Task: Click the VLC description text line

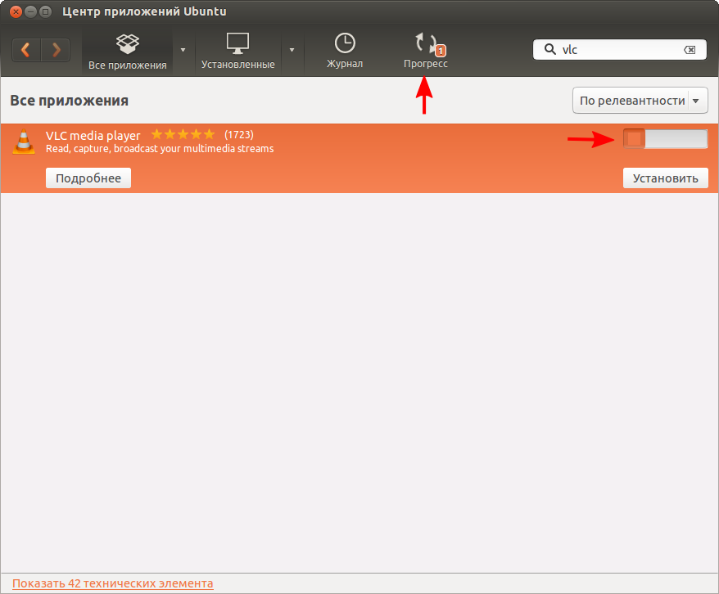Action: point(160,149)
